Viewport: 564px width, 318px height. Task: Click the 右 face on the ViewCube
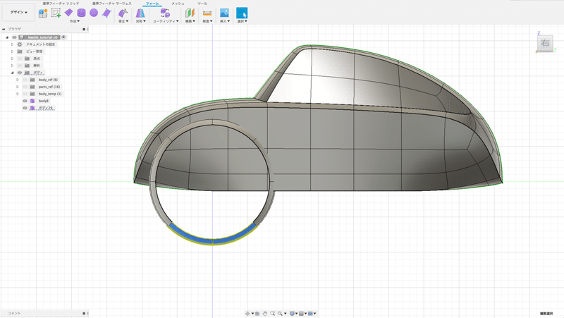coord(544,44)
